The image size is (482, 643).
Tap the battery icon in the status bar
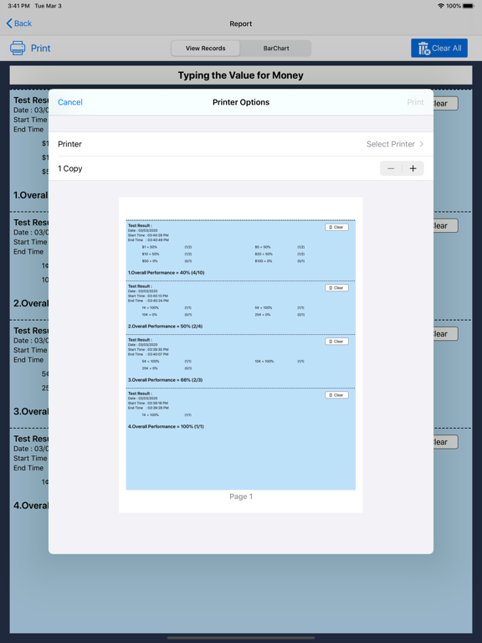[x=469, y=6]
